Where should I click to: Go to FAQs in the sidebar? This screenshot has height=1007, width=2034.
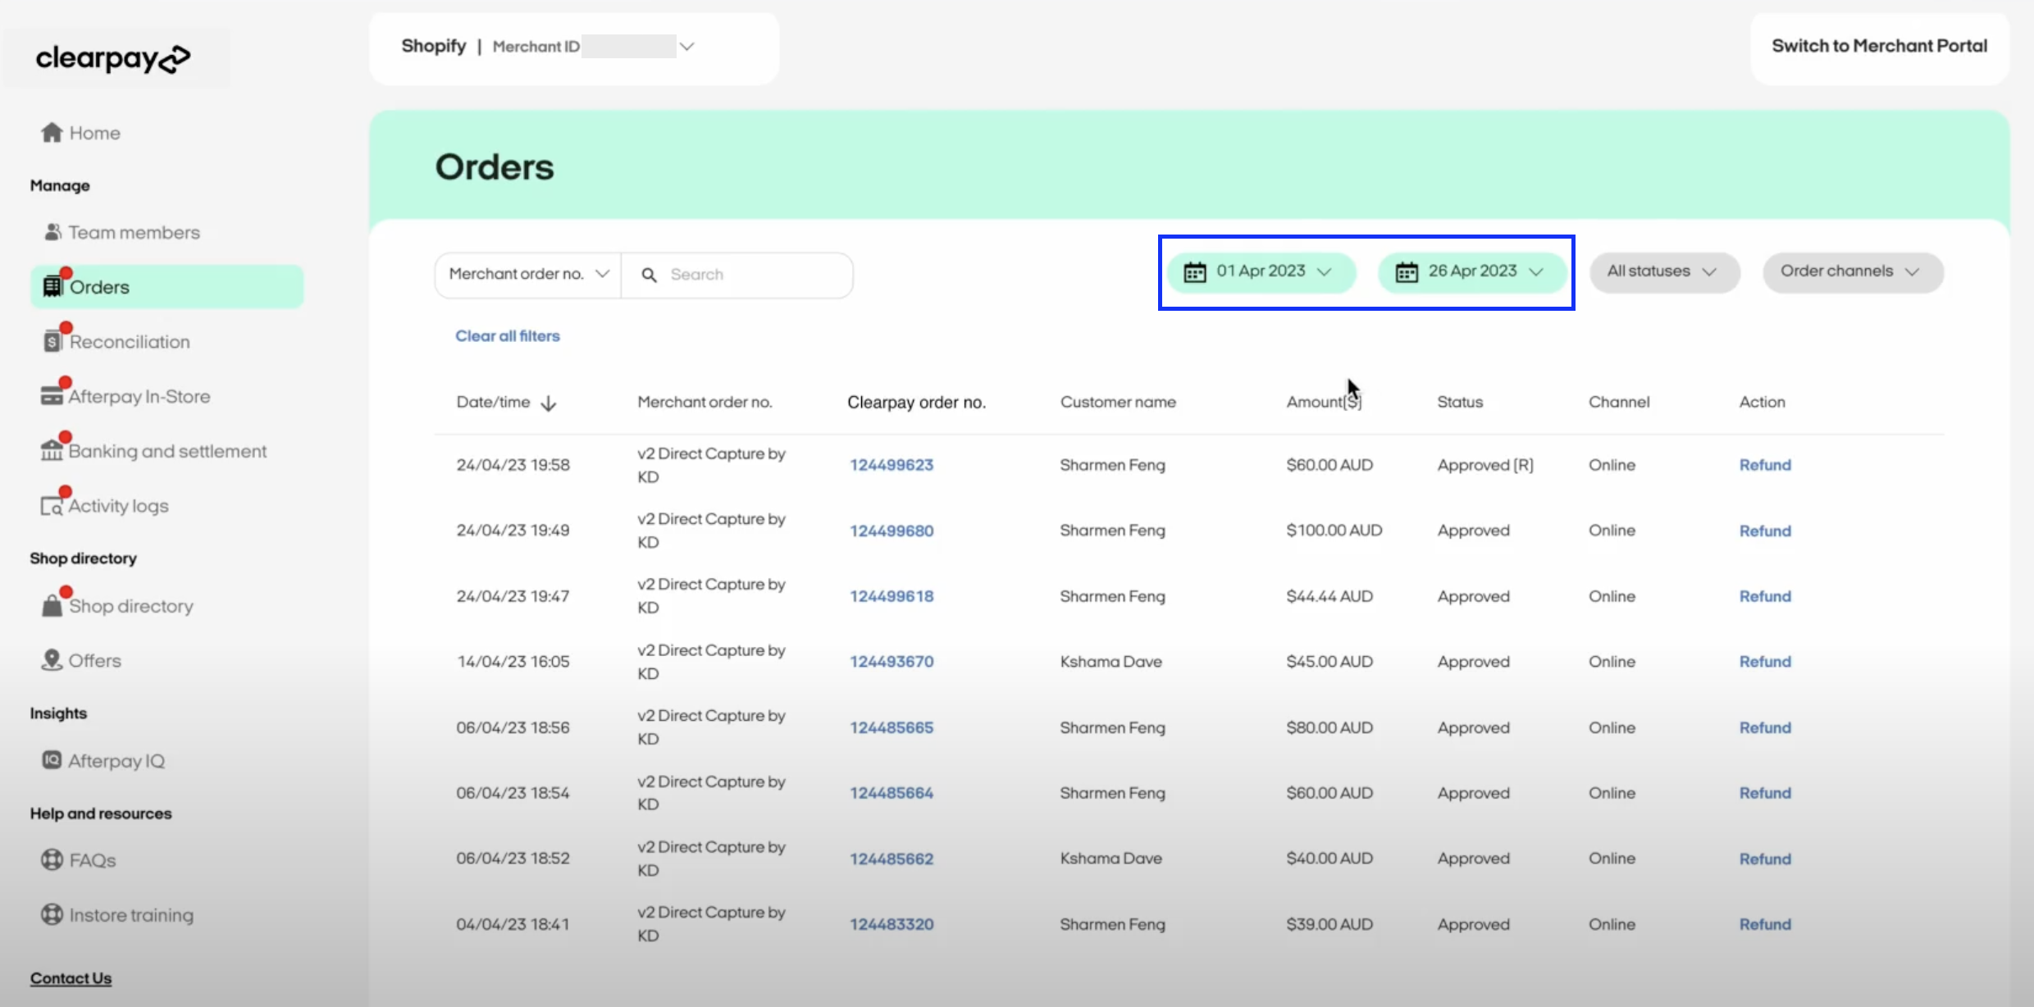[x=92, y=860]
